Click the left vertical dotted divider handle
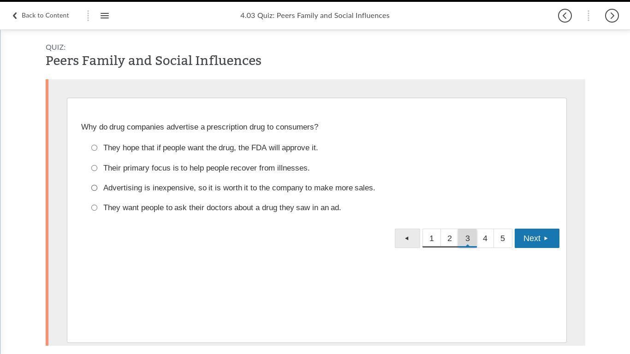Image resolution: width=630 pixels, height=354 pixels. pyautogui.click(x=88, y=16)
